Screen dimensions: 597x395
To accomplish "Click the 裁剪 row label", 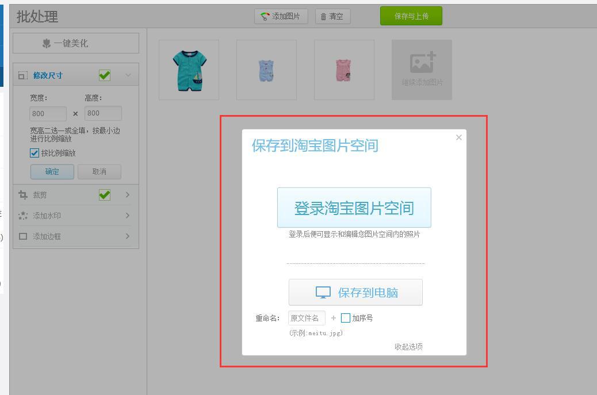I will coord(40,195).
